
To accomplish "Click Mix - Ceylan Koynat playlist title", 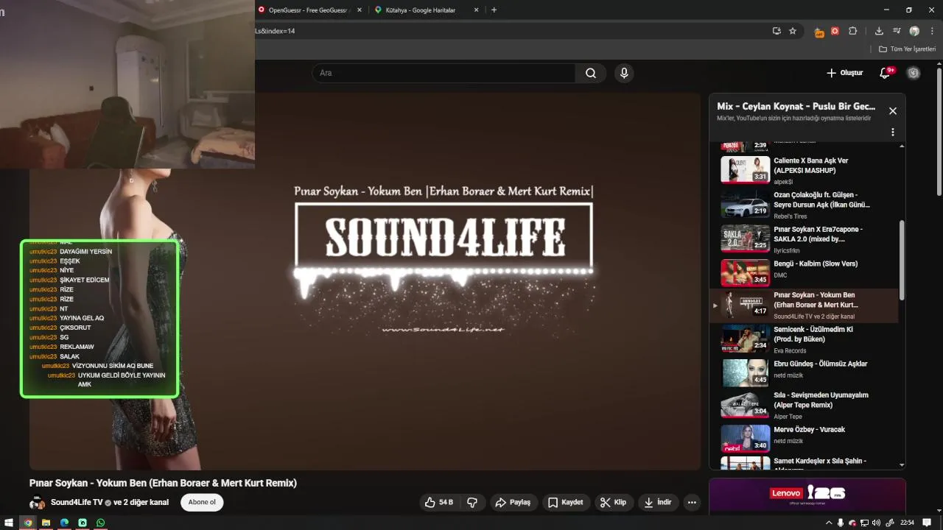I will pos(796,107).
